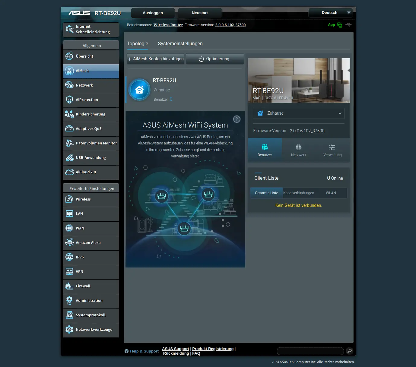Image resolution: width=416 pixels, height=367 pixels.
Task: Click the Ausloggen button
Action: click(153, 13)
